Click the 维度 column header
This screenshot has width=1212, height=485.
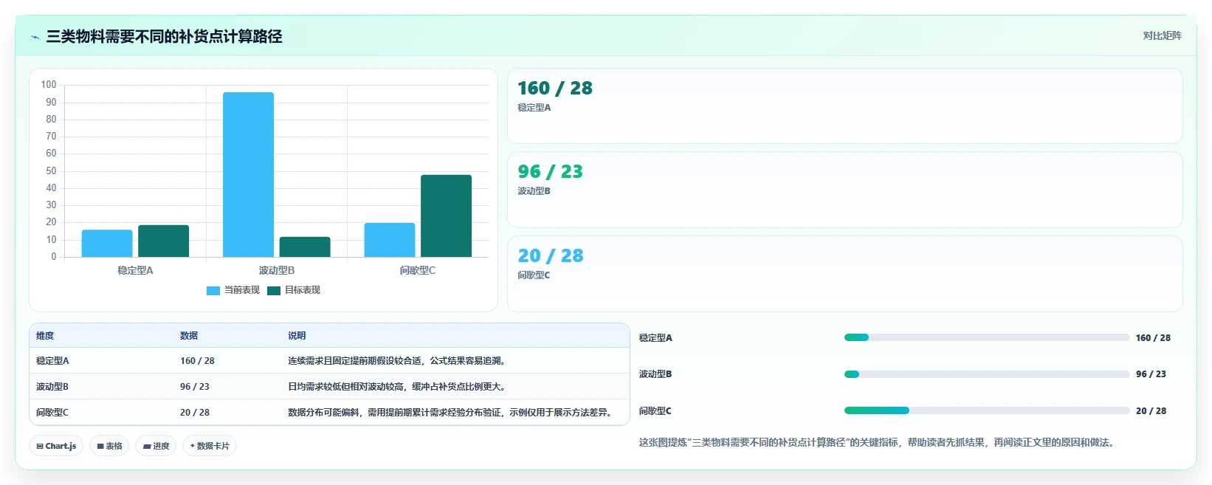(x=45, y=336)
